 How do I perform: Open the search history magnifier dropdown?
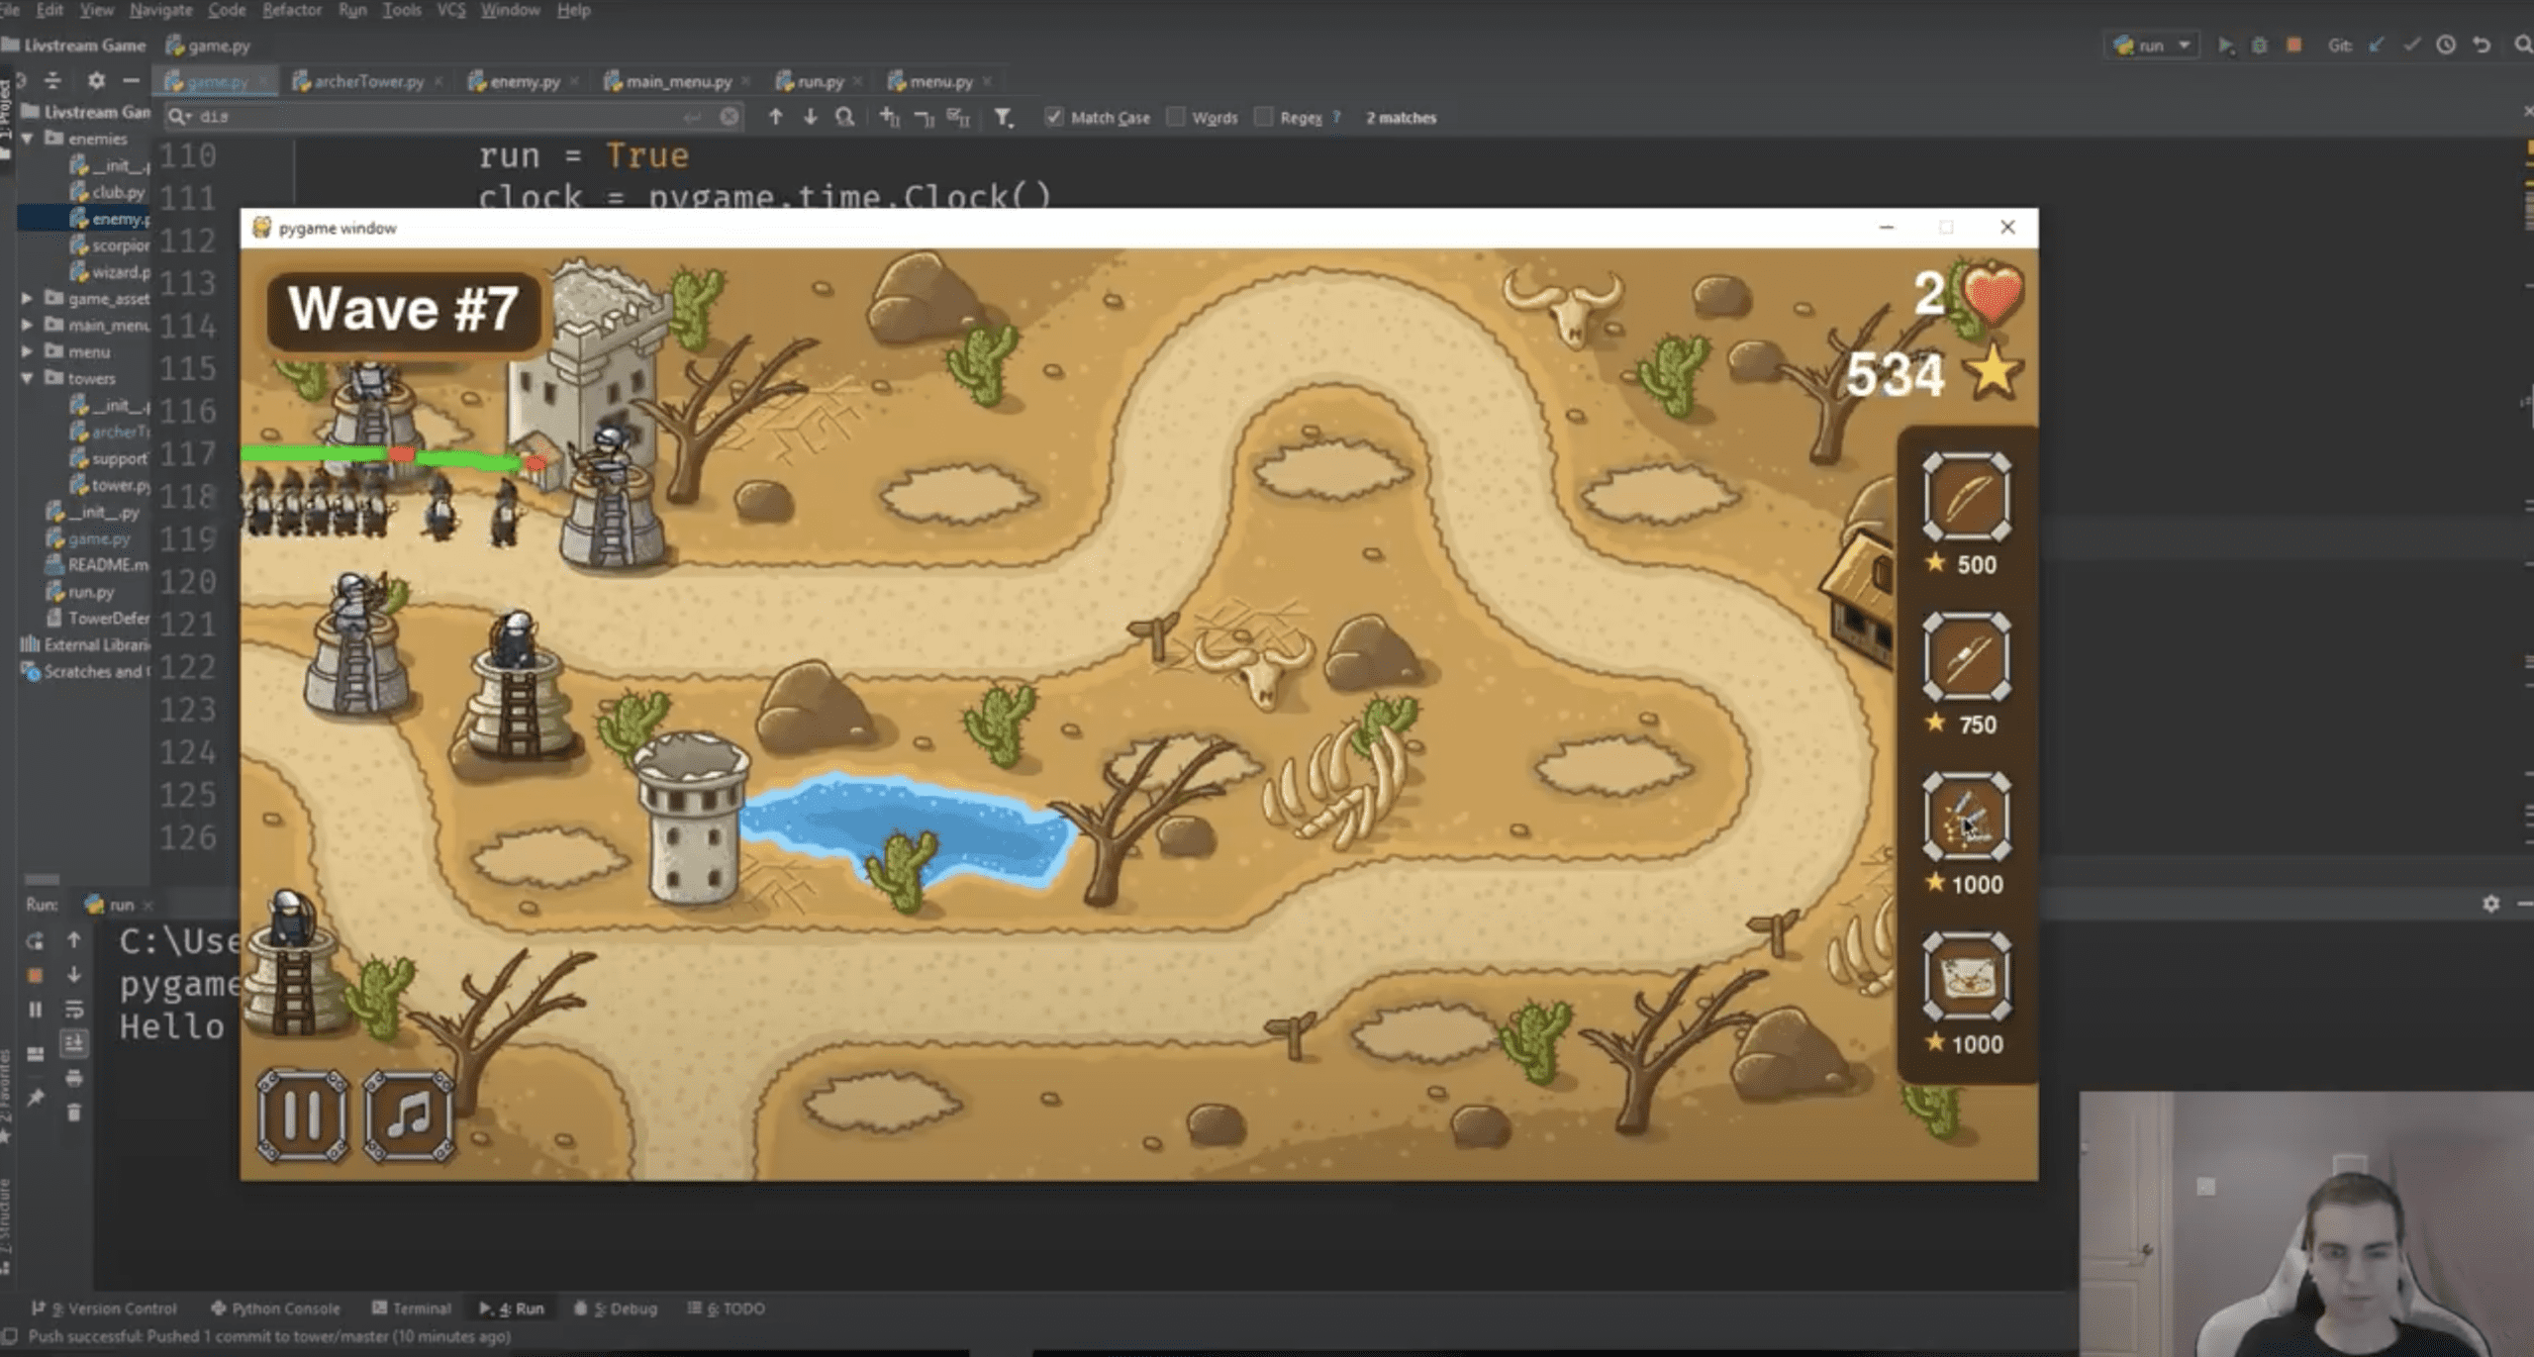pos(179,117)
